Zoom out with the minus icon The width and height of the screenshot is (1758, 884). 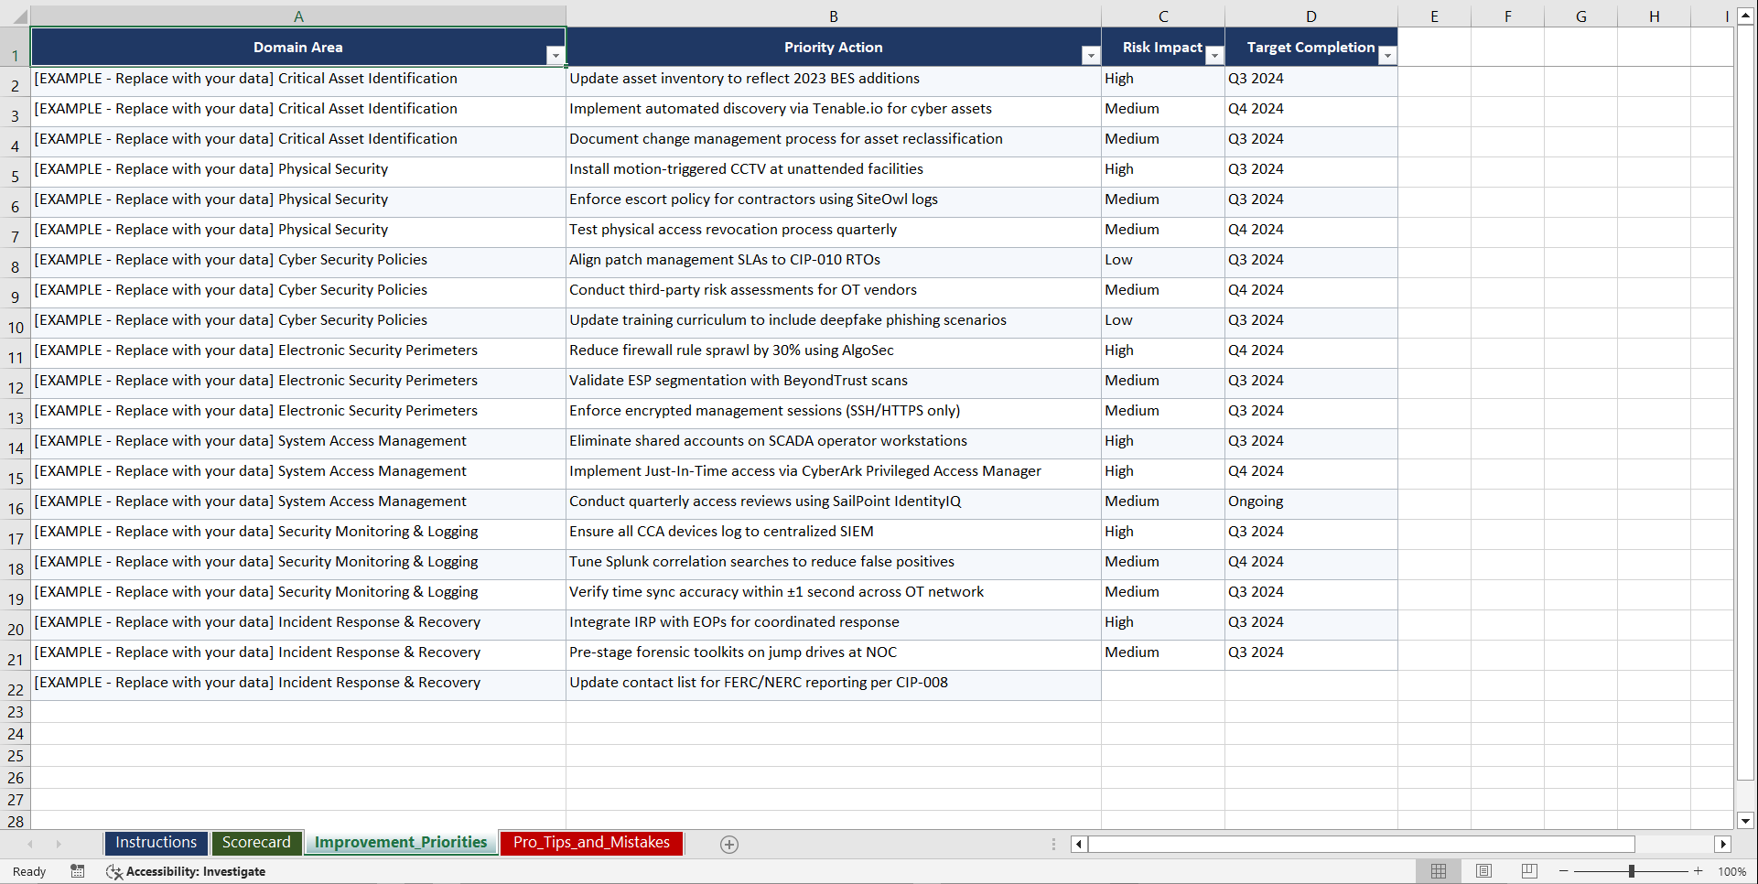pos(1563,870)
